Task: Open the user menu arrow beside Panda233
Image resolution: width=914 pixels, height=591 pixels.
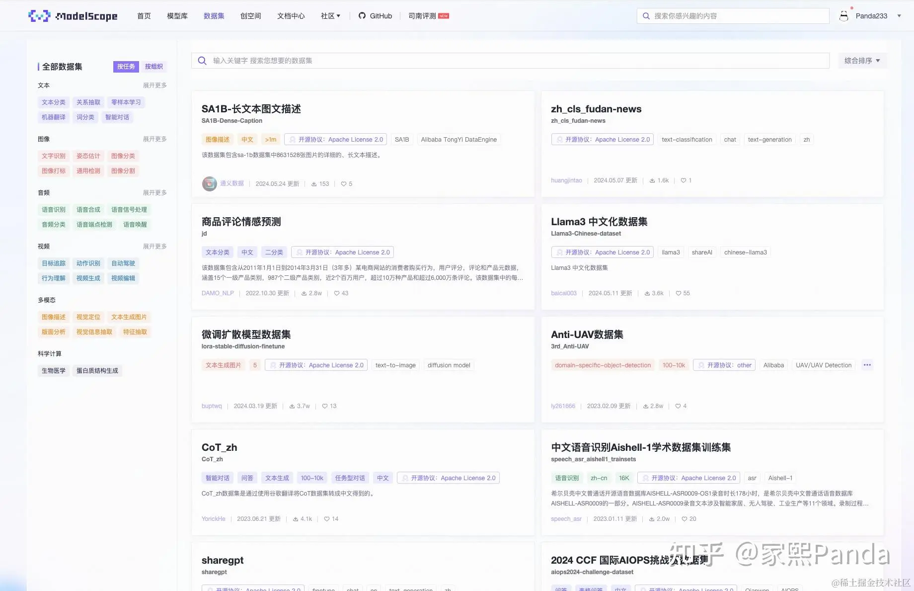Action: coord(899,16)
